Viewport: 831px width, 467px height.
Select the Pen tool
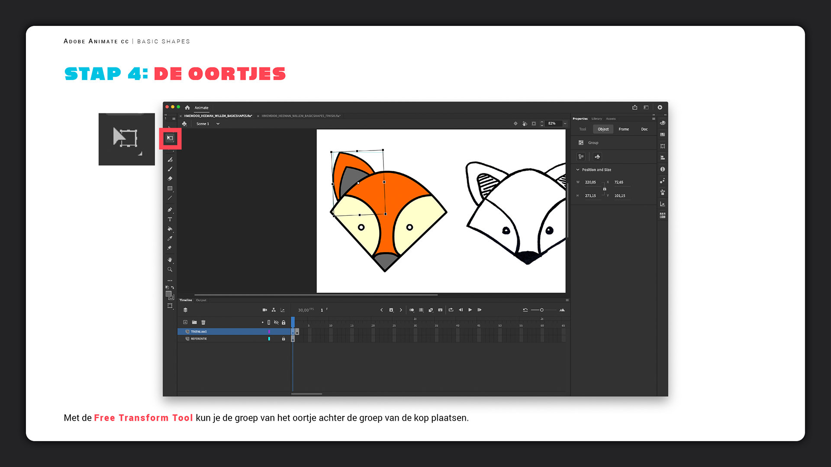(170, 210)
